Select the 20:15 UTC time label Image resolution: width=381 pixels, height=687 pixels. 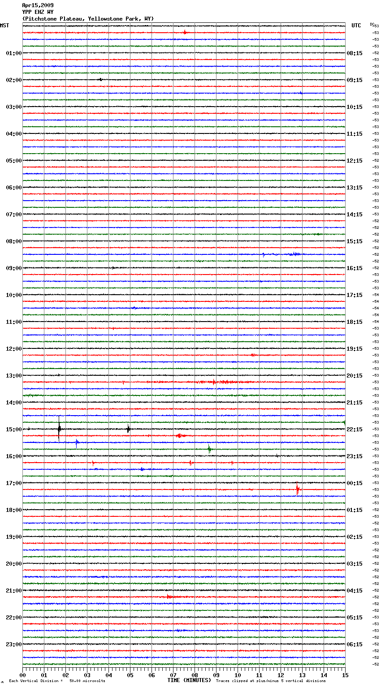(355, 376)
